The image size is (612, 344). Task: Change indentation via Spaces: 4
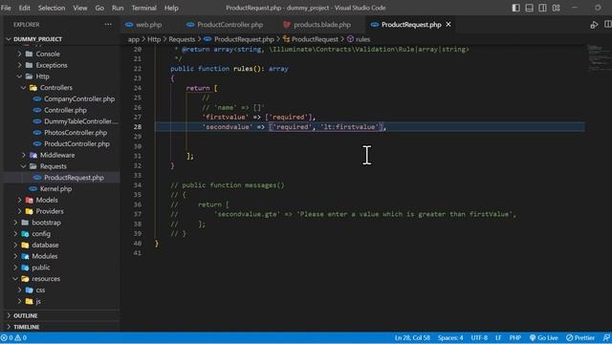450,337
